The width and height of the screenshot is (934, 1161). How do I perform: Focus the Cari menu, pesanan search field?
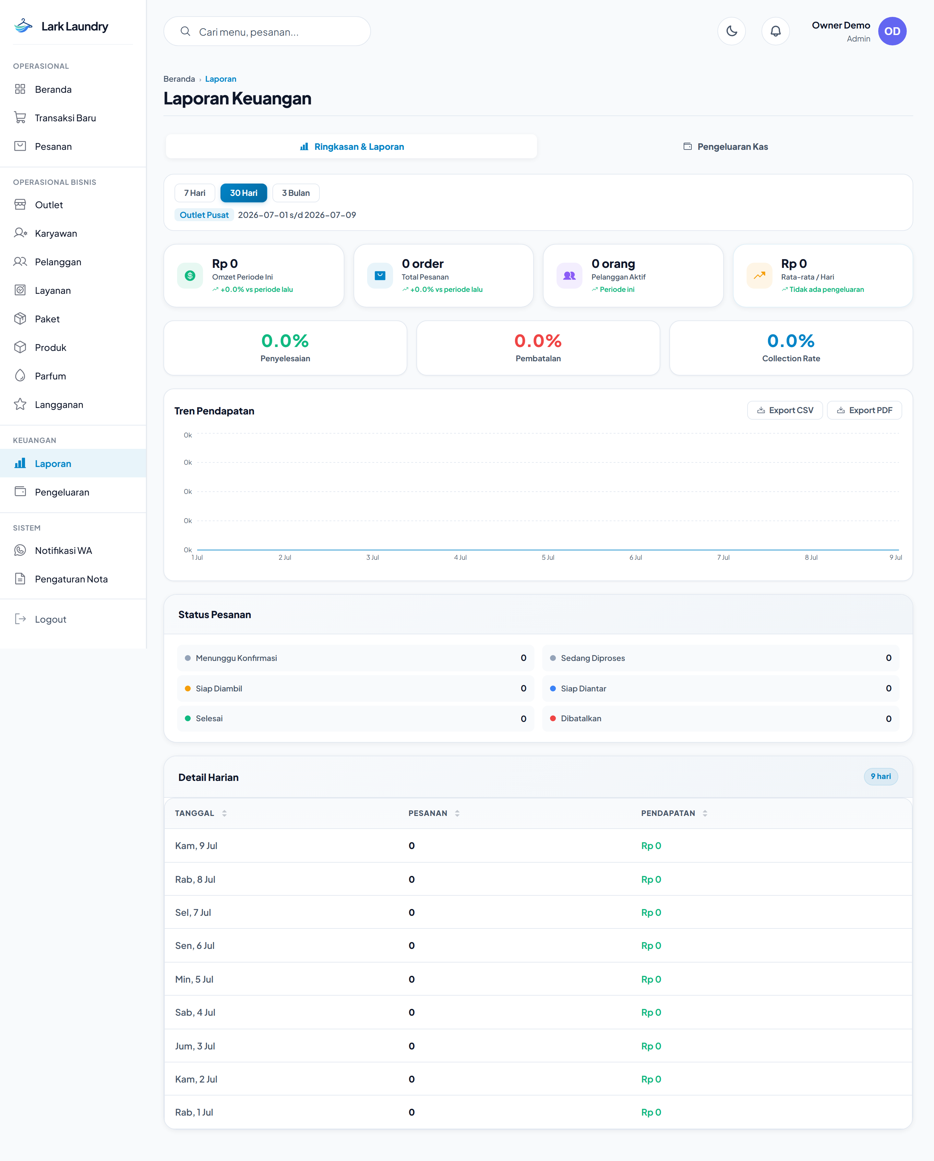click(267, 31)
